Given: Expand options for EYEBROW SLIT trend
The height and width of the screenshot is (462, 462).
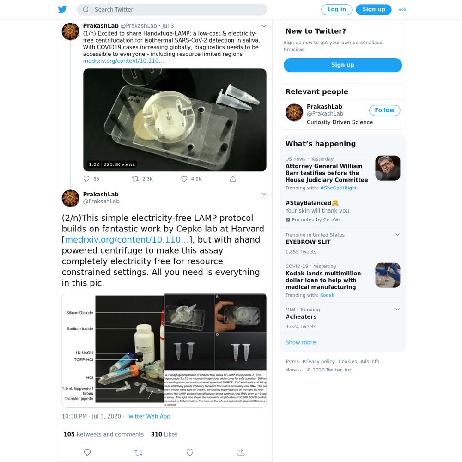Looking at the screenshot, I should pos(397,235).
